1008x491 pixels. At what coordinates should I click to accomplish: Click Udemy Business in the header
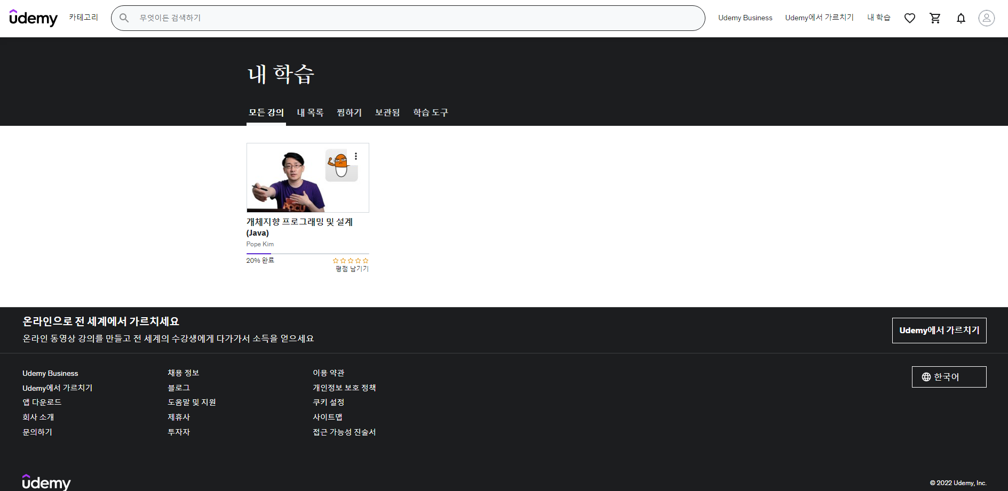click(x=745, y=18)
